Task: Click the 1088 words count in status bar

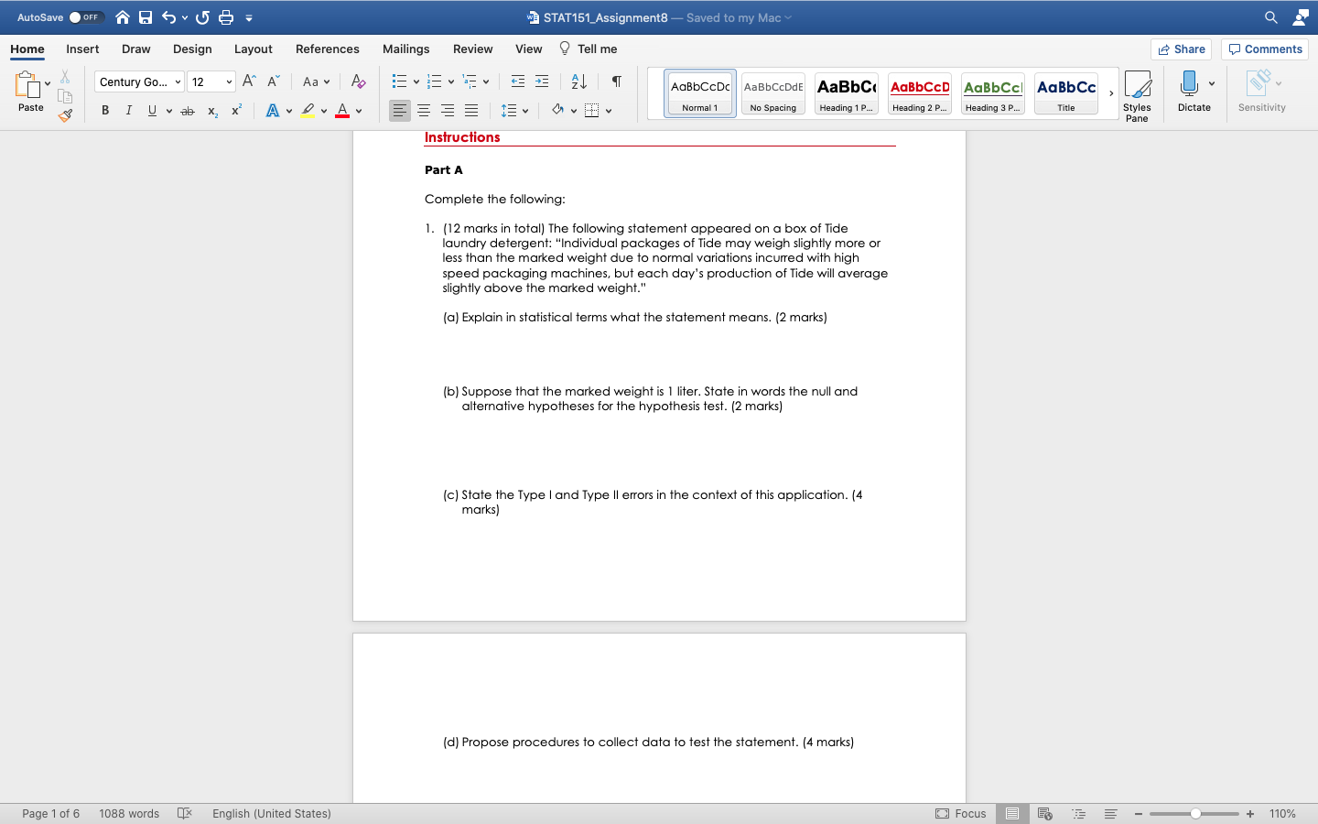Action: click(x=129, y=813)
